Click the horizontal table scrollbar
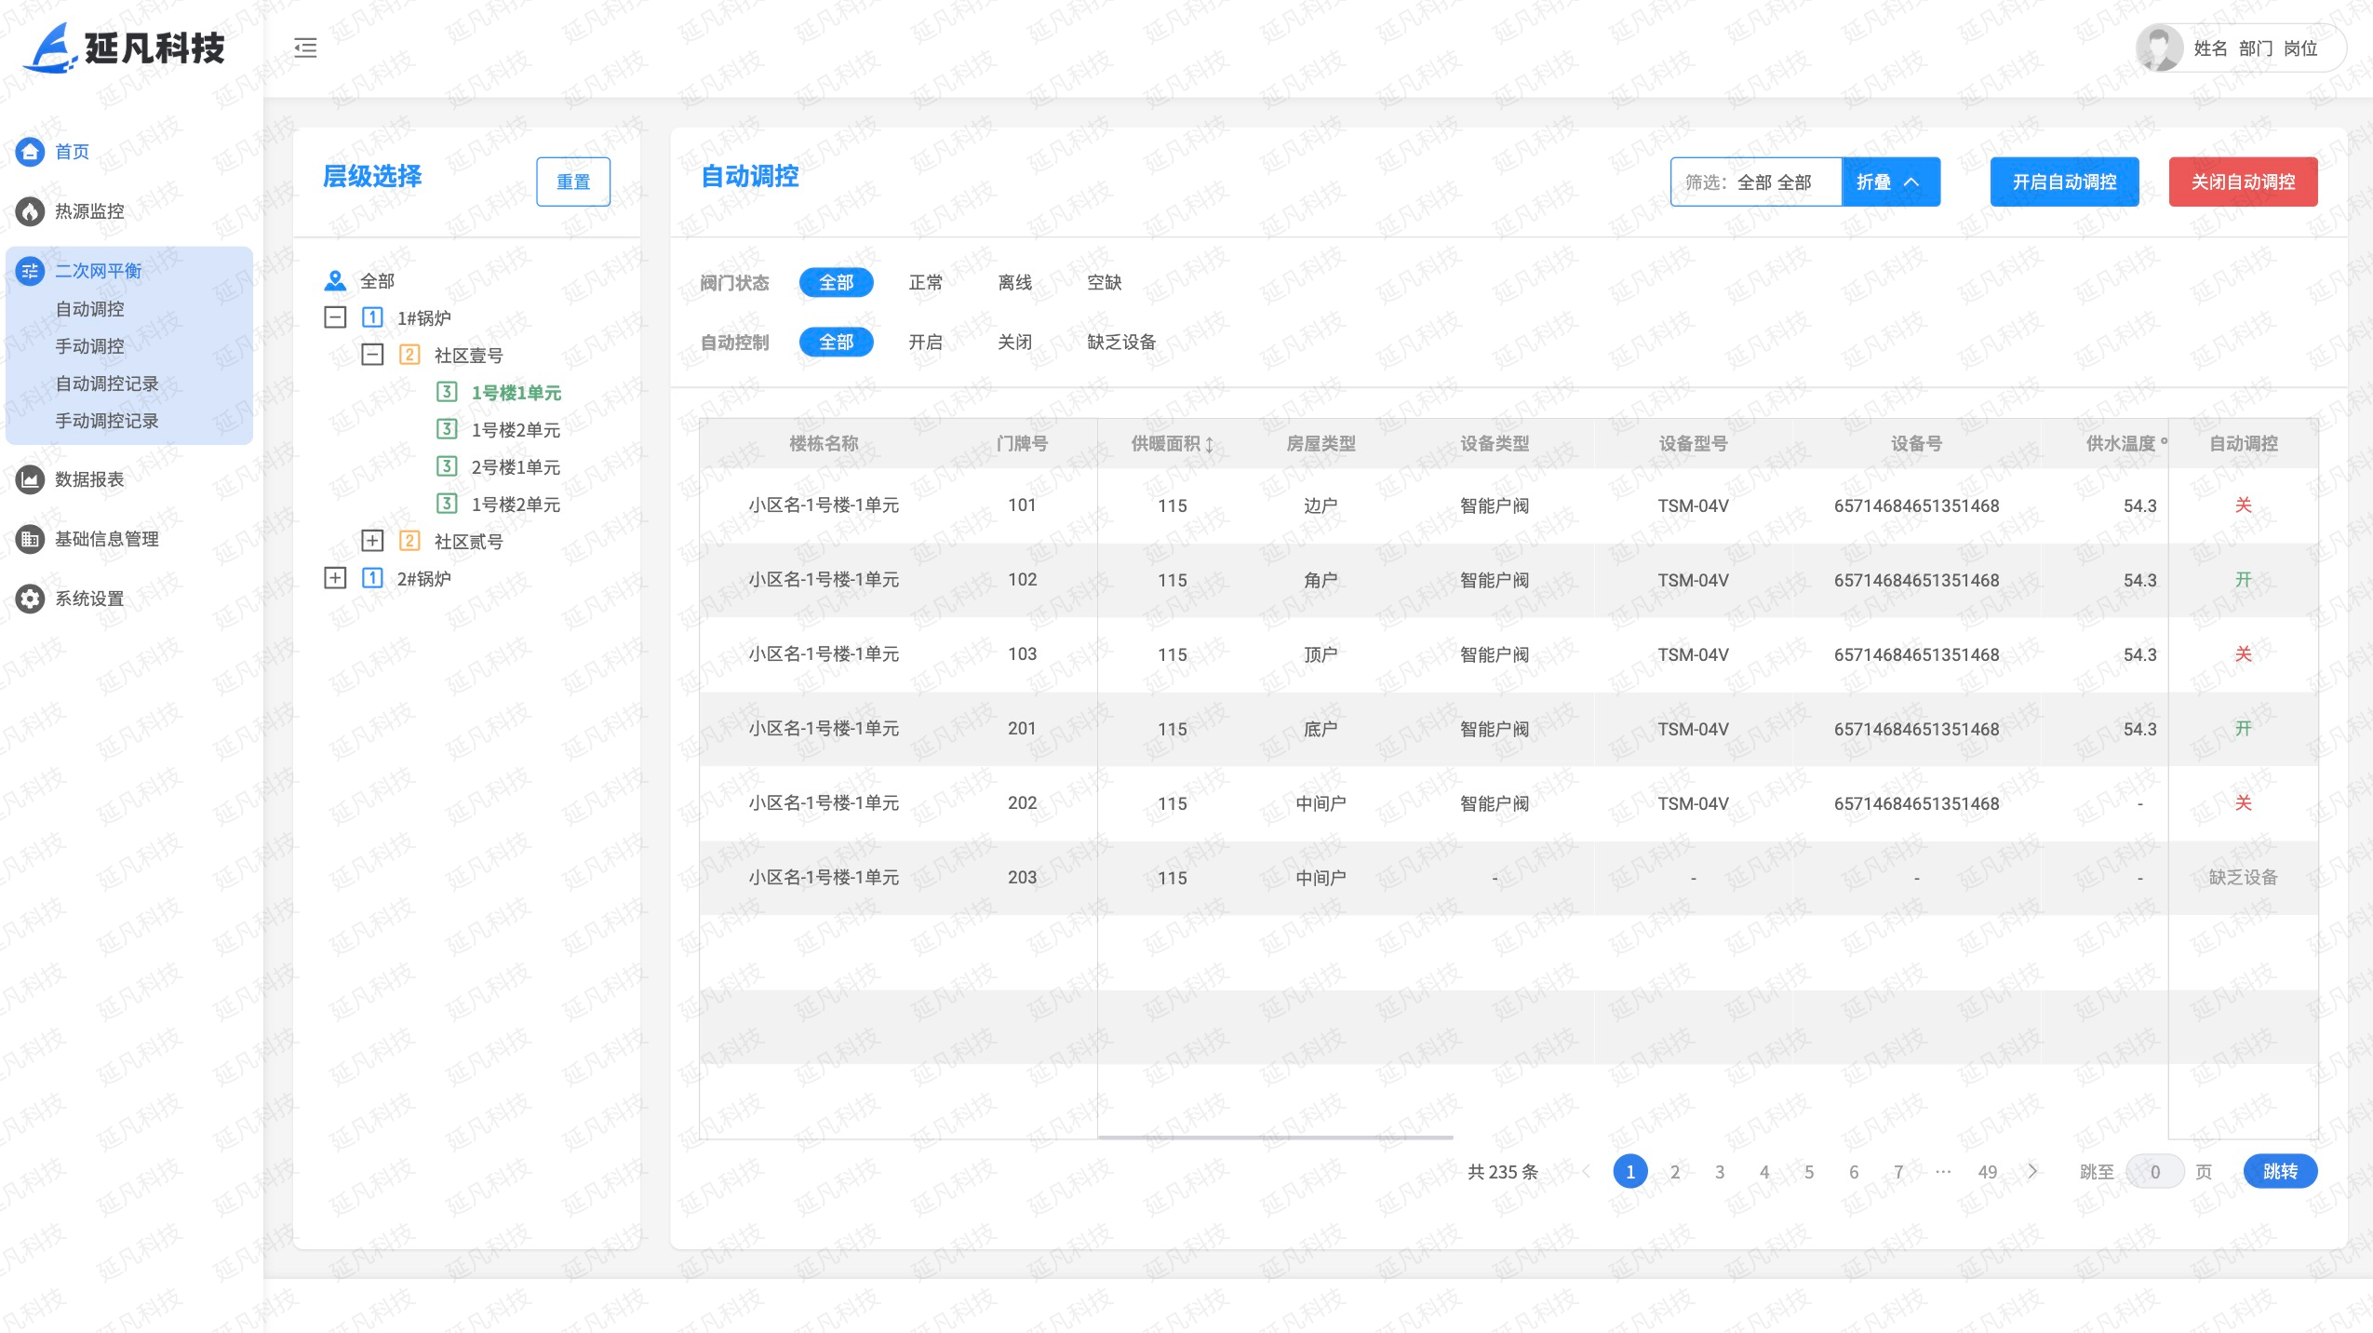This screenshot has width=2373, height=1333. point(1275,1137)
